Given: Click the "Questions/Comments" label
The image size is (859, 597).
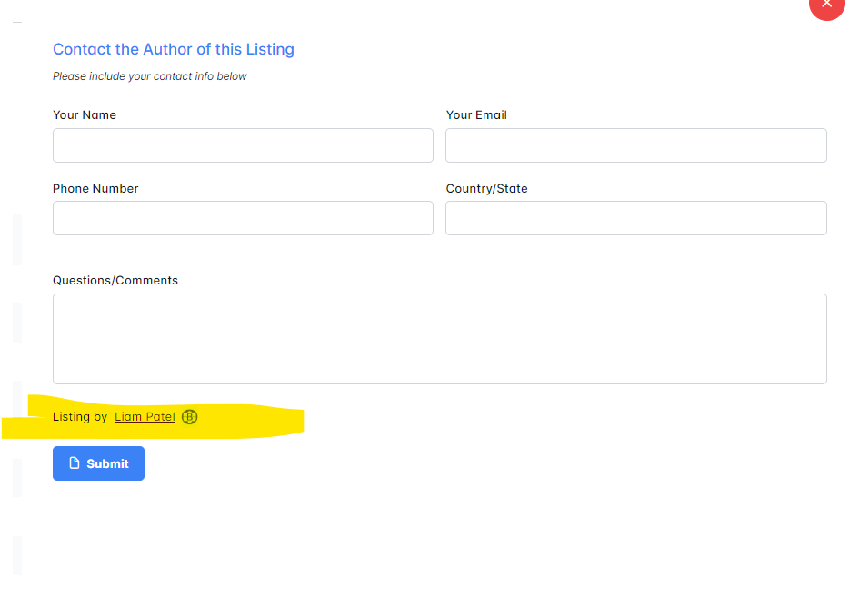Looking at the screenshot, I should (x=115, y=281).
